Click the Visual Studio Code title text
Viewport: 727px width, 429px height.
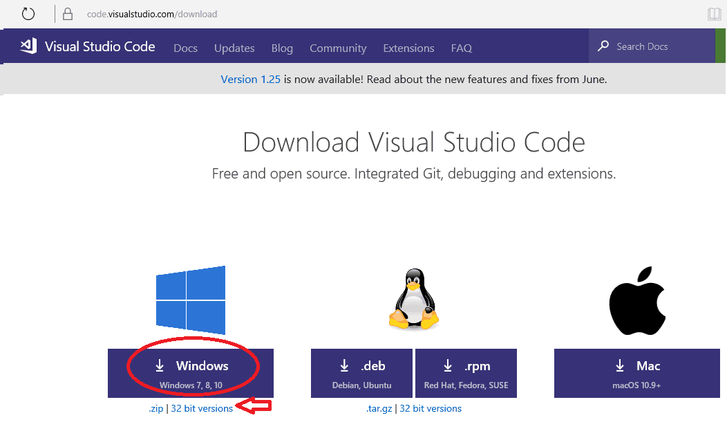click(x=100, y=46)
